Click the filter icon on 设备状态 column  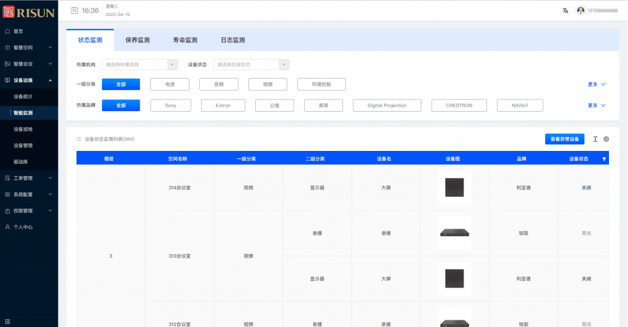coord(604,159)
